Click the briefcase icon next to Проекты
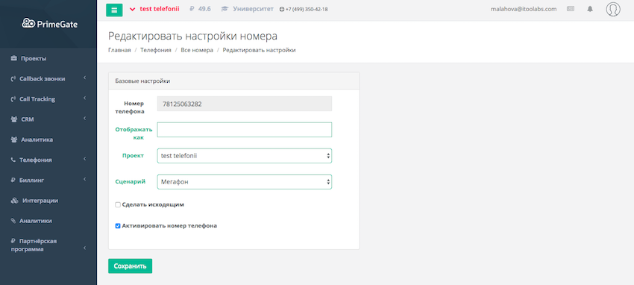 pyautogui.click(x=13, y=59)
